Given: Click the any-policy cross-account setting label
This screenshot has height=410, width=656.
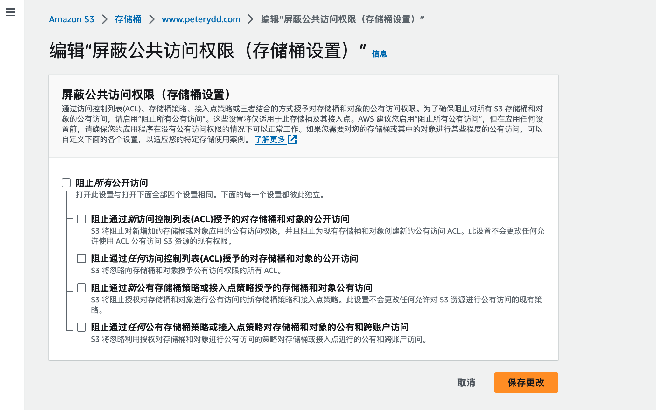Looking at the screenshot, I should coord(249,327).
